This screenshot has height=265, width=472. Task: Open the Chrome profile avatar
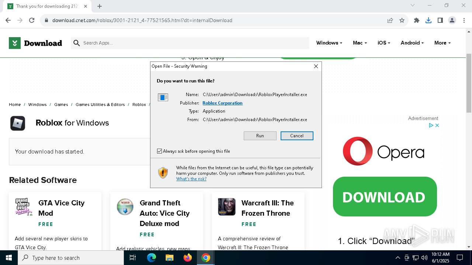click(x=452, y=20)
